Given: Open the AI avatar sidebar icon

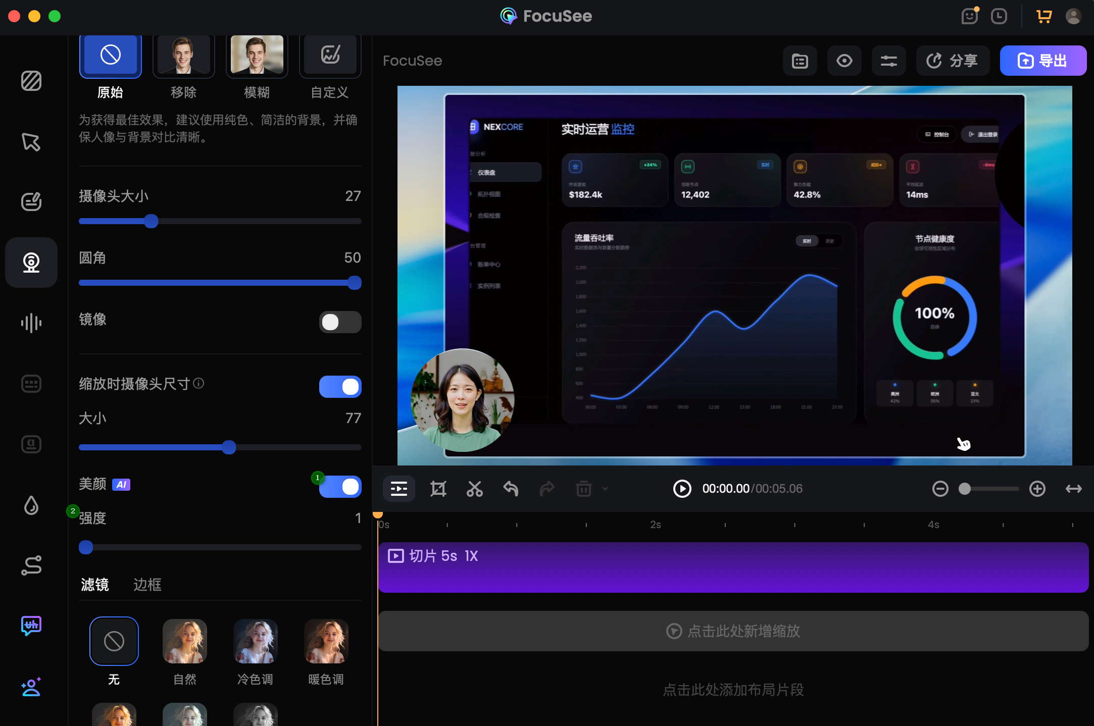Looking at the screenshot, I should pos(31,687).
